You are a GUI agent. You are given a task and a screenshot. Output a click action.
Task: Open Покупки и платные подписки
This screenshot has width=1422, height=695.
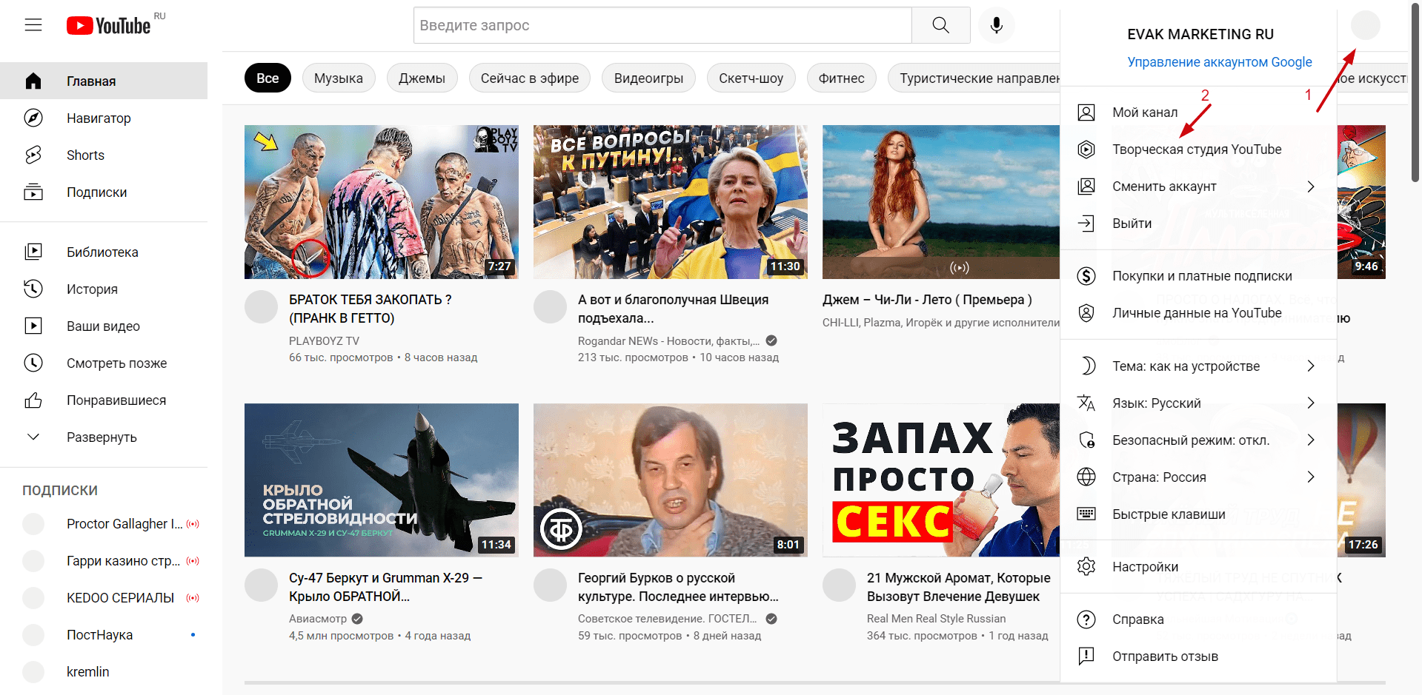1198,276
